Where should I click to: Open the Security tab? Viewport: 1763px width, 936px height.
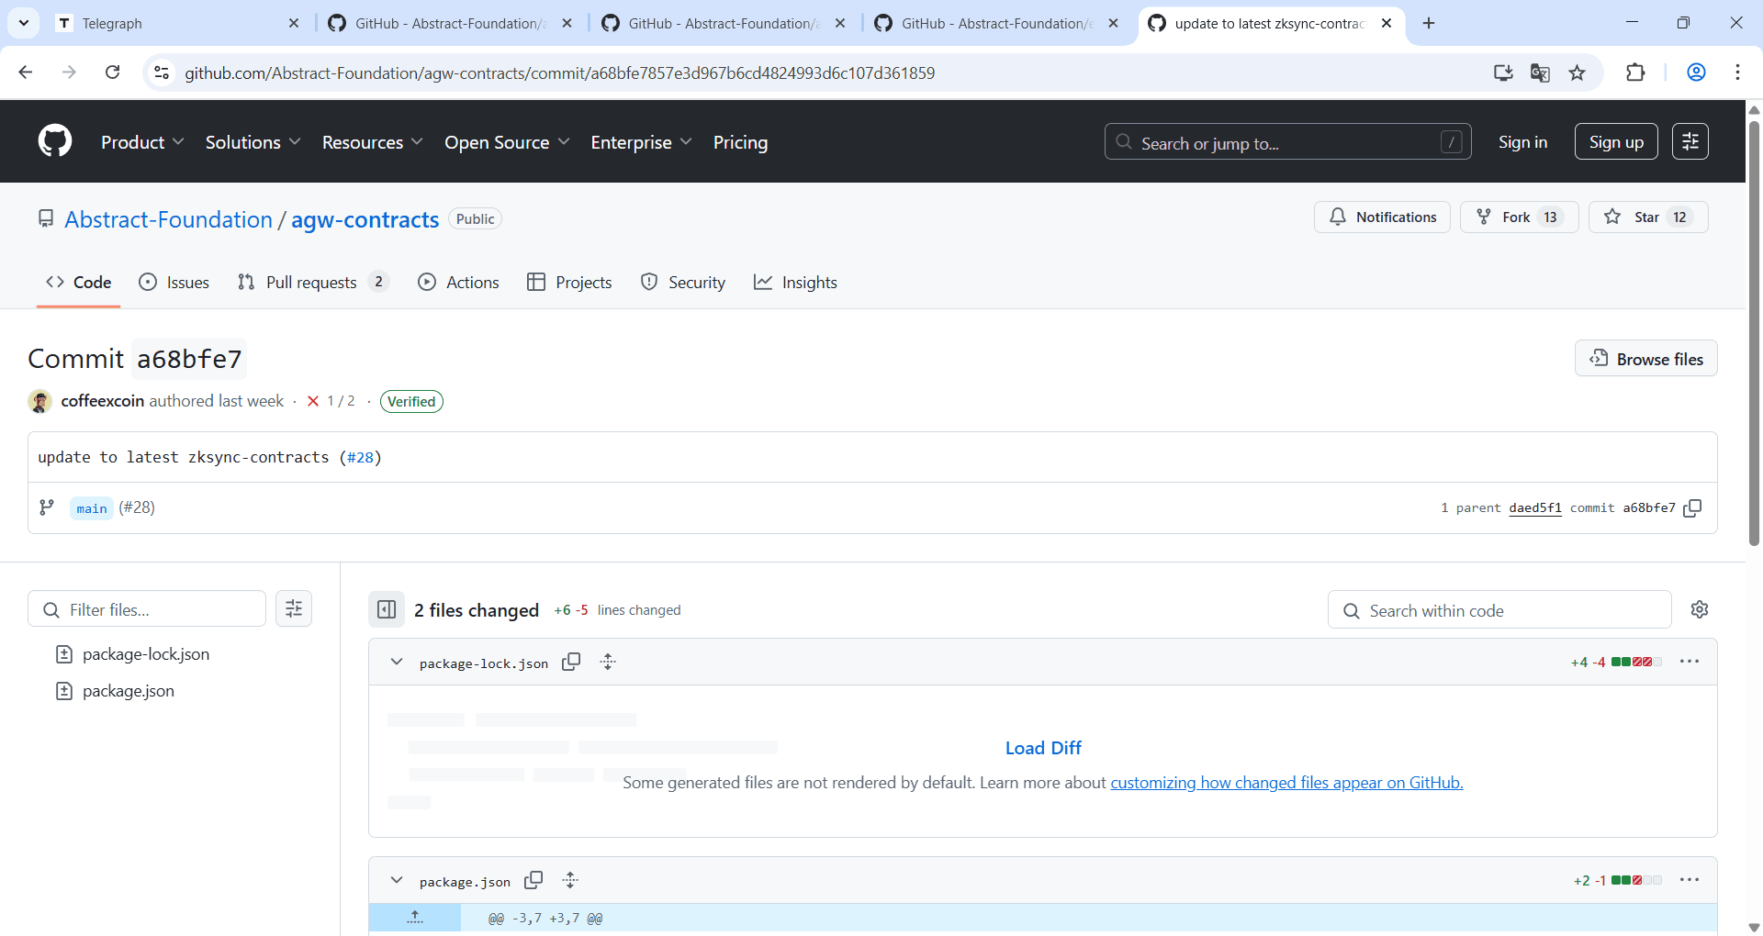click(x=683, y=283)
